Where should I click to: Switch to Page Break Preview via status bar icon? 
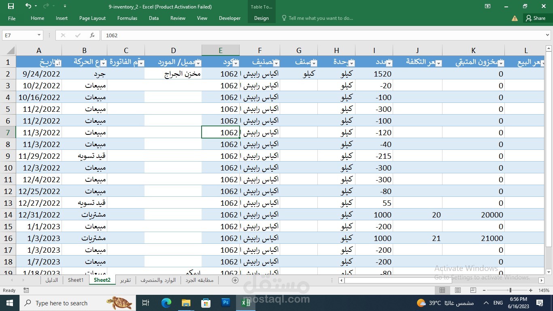click(472, 290)
